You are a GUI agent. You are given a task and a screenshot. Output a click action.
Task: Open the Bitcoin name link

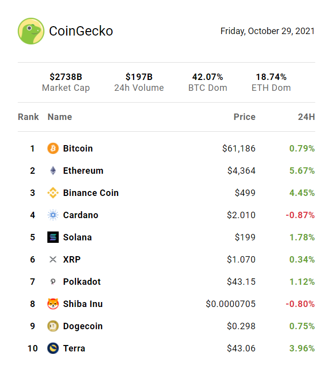(x=78, y=149)
